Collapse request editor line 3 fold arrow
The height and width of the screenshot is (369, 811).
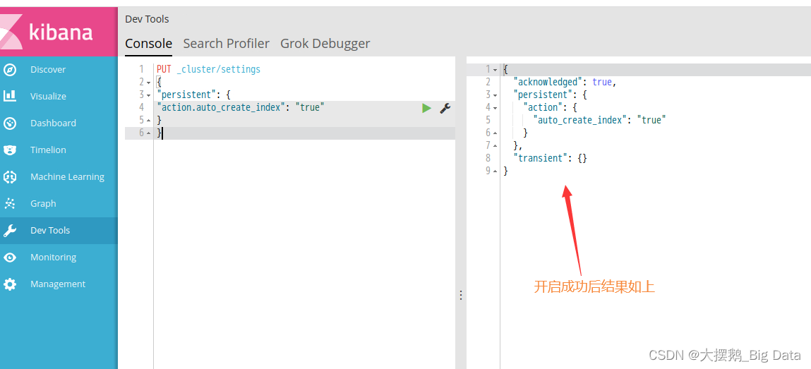[149, 95]
